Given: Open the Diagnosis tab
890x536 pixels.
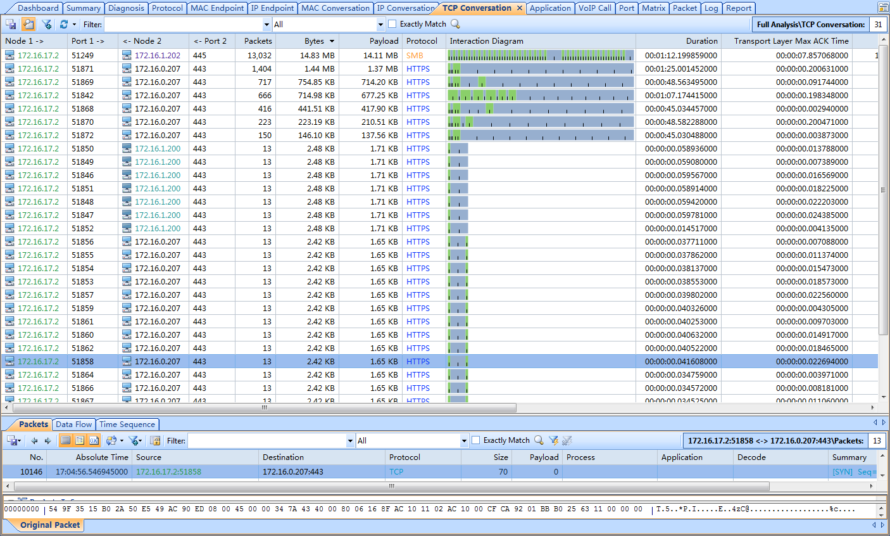Looking at the screenshot, I should click(x=126, y=8).
